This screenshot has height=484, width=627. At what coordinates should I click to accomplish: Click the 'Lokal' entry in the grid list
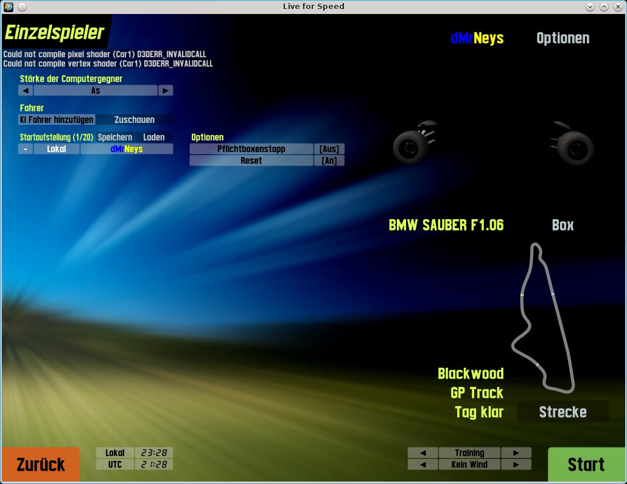tap(57, 149)
